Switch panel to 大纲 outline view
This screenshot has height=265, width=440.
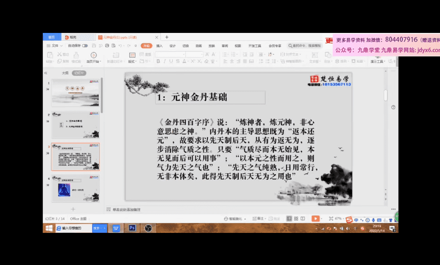65,73
